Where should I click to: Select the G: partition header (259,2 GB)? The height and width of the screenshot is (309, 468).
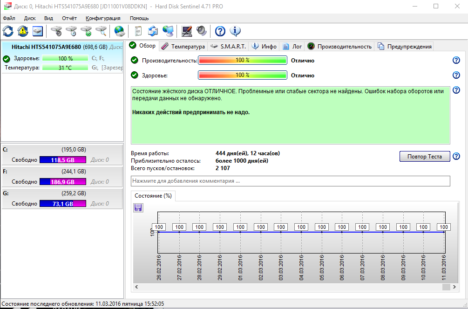pyautogui.click(x=62, y=193)
